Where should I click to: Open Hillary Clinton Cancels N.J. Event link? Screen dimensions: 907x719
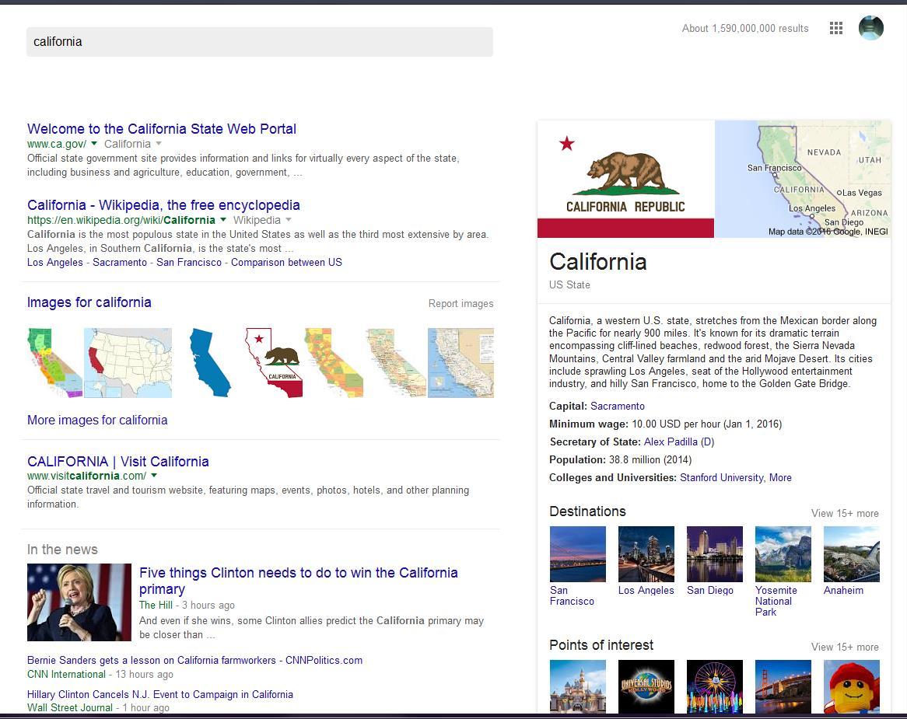(160, 694)
